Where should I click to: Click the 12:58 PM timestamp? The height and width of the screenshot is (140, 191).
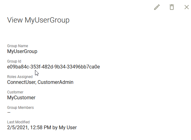pyautogui.click(x=41, y=128)
